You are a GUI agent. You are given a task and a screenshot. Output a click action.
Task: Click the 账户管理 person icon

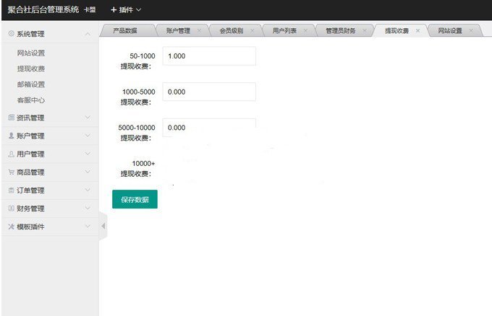(x=11, y=136)
